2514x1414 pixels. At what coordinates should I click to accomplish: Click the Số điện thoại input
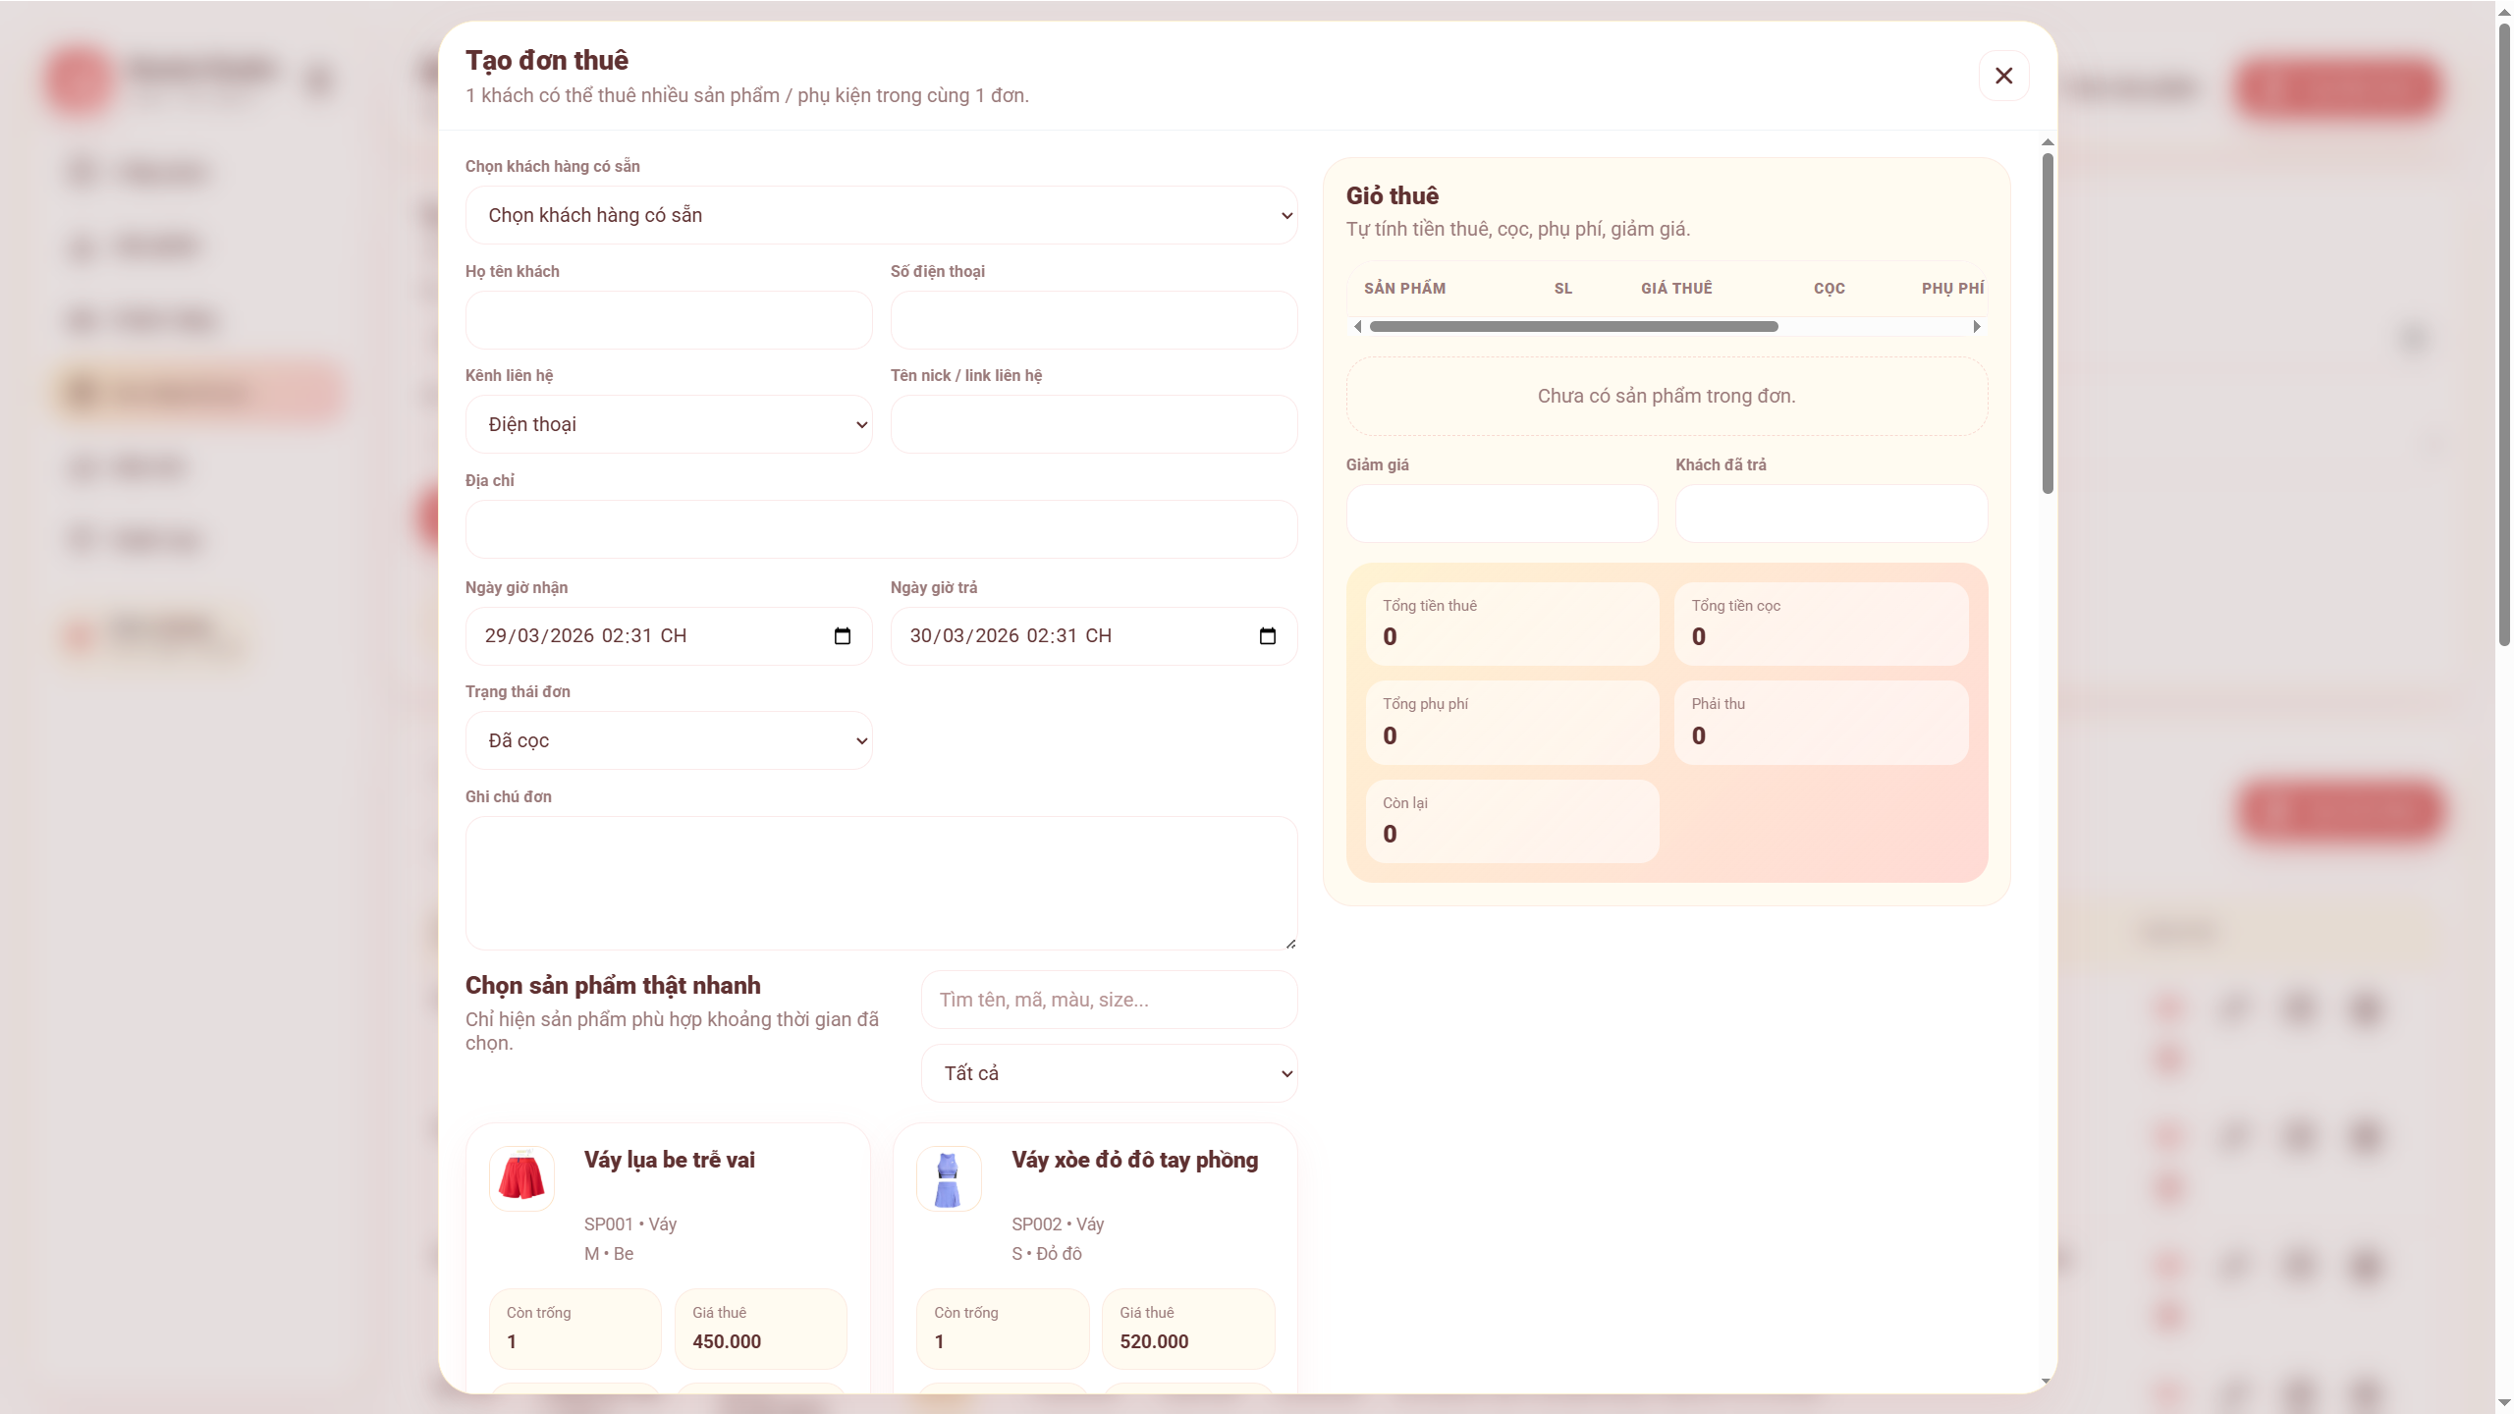[1093, 320]
